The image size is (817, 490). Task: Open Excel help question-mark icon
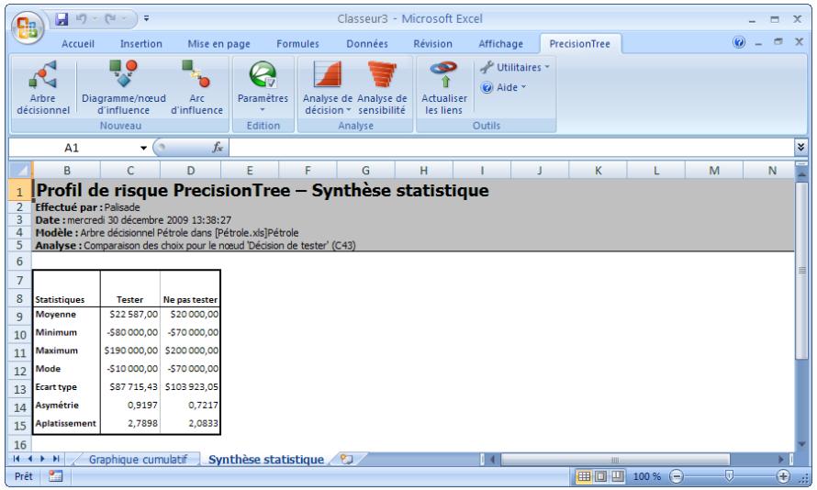tap(738, 42)
